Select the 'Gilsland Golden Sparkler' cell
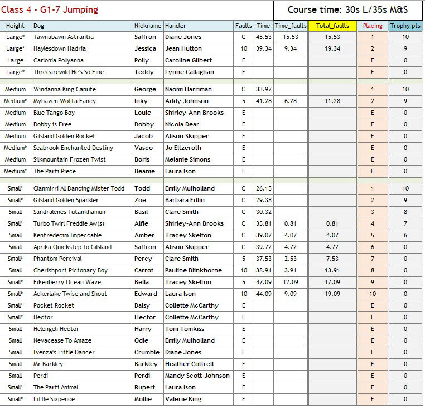Viewport: 425px width, 409px height. 83,200
